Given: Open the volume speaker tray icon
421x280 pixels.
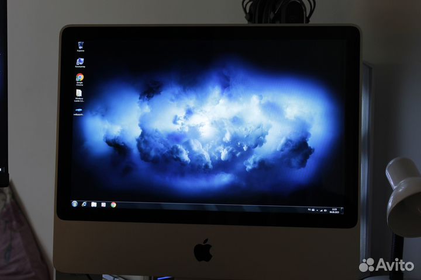Looking at the screenshot, I should pos(326,211).
